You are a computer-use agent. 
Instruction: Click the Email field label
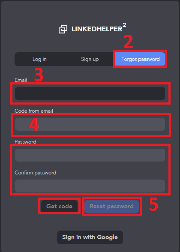click(21, 80)
